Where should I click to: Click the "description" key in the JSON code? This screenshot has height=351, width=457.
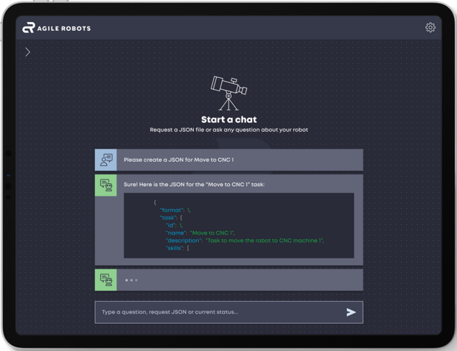184,241
